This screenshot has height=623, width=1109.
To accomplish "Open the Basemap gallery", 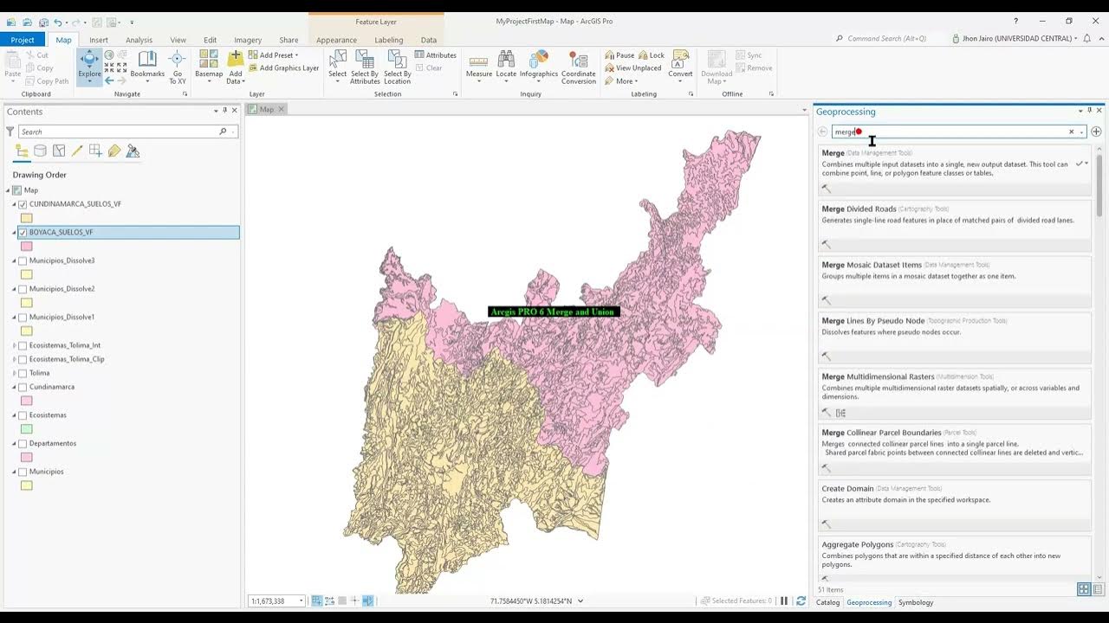I will pyautogui.click(x=209, y=66).
